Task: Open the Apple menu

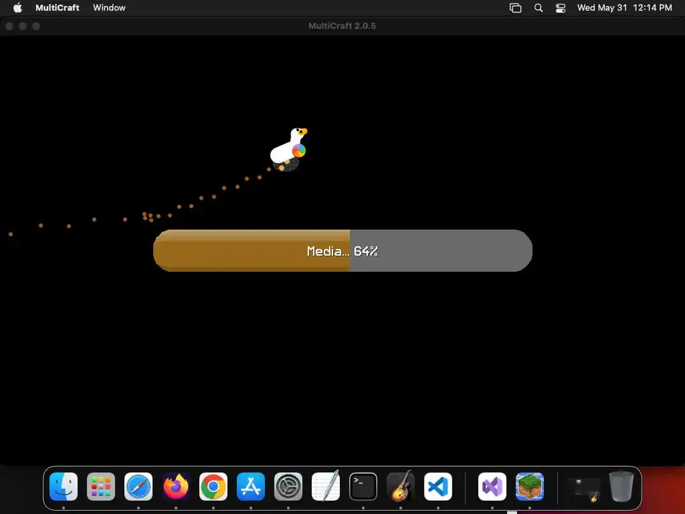Action: (x=17, y=7)
